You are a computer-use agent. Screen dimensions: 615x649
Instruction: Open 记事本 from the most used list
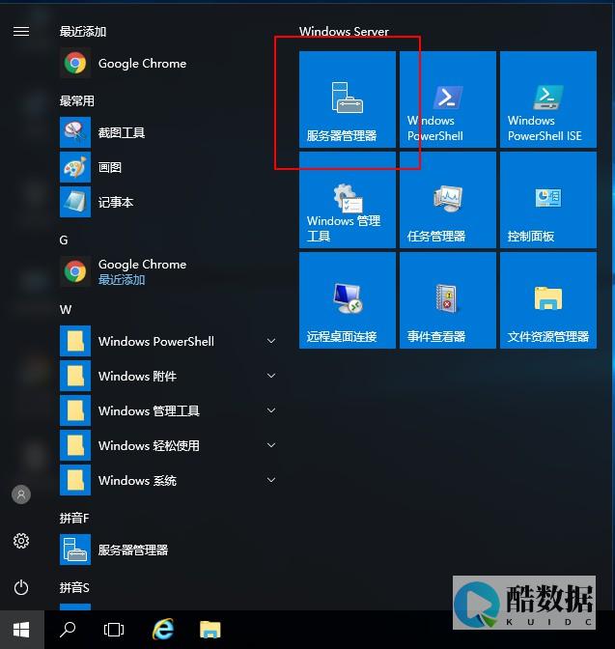coord(168,202)
